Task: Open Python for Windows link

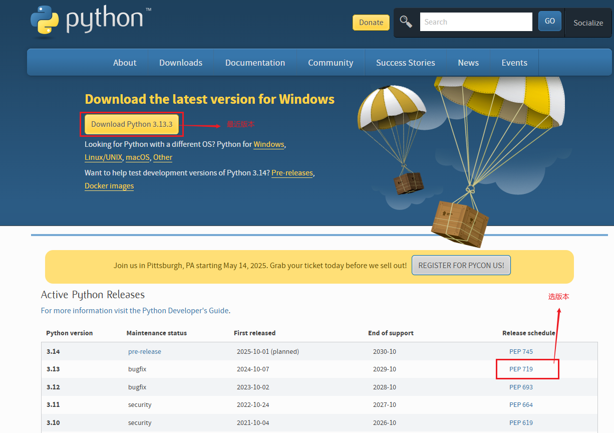Action: tap(268, 144)
